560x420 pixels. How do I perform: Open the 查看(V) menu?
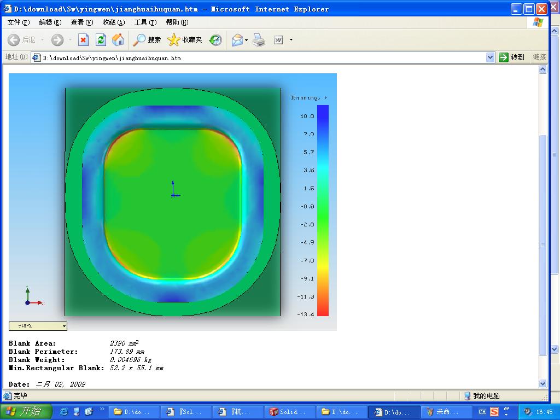(82, 22)
